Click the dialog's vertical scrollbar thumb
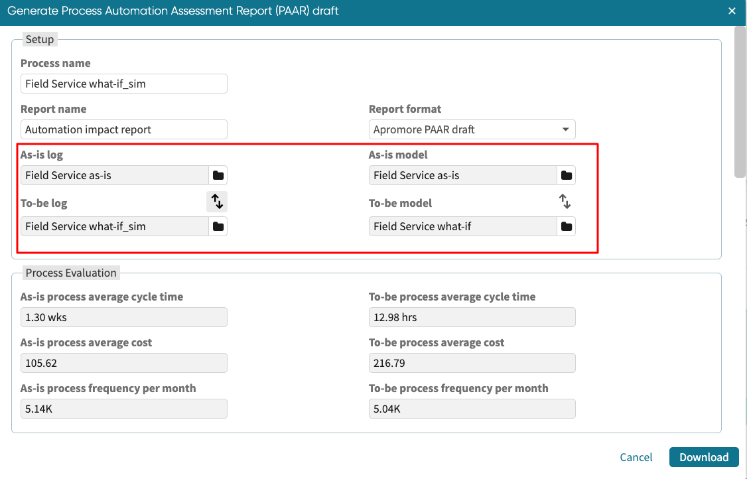The height and width of the screenshot is (479, 747). pyautogui.click(x=740, y=102)
